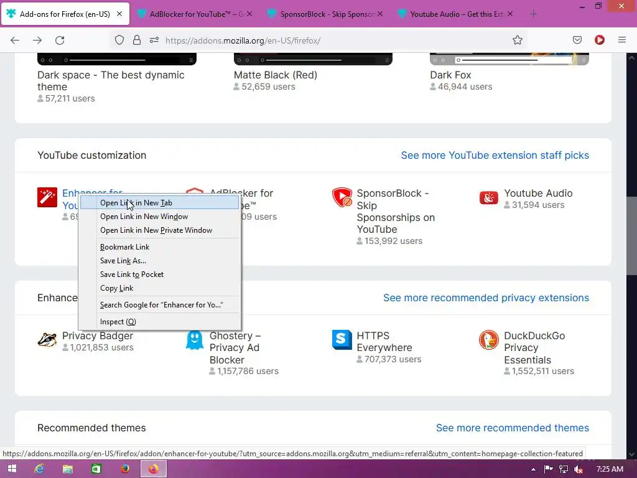Show site security padlock info

[137, 40]
